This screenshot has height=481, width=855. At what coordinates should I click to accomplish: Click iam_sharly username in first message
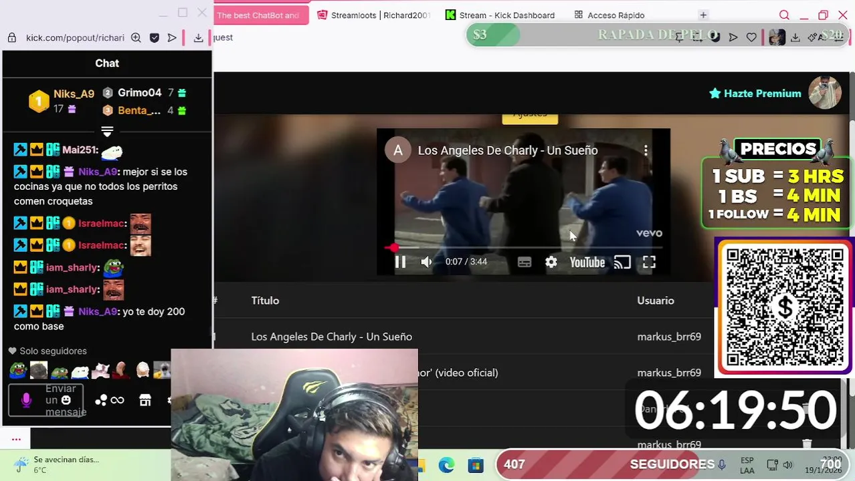(x=72, y=267)
